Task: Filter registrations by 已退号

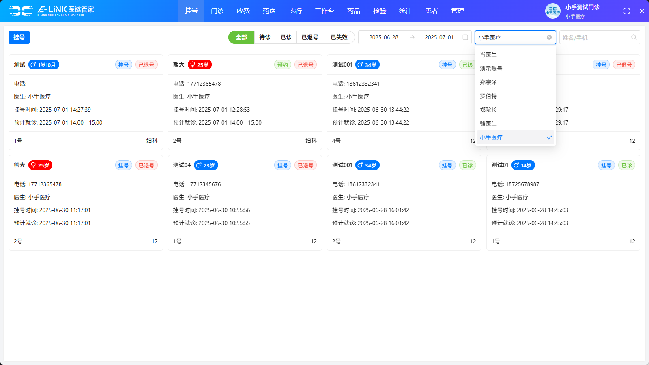Action: 309,37
